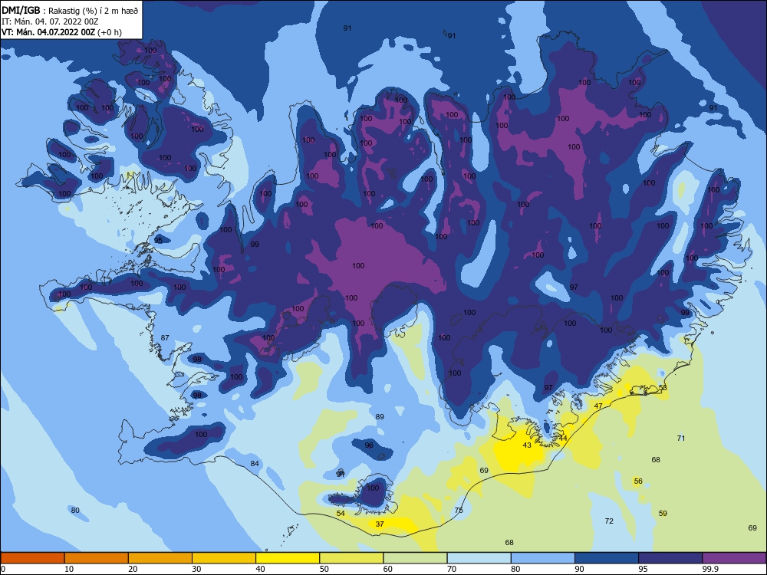The width and height of the screenshot is (767, 575).
Task: Click the 60–70 pale green legend swatch
Action: click(x=415, y=558)
